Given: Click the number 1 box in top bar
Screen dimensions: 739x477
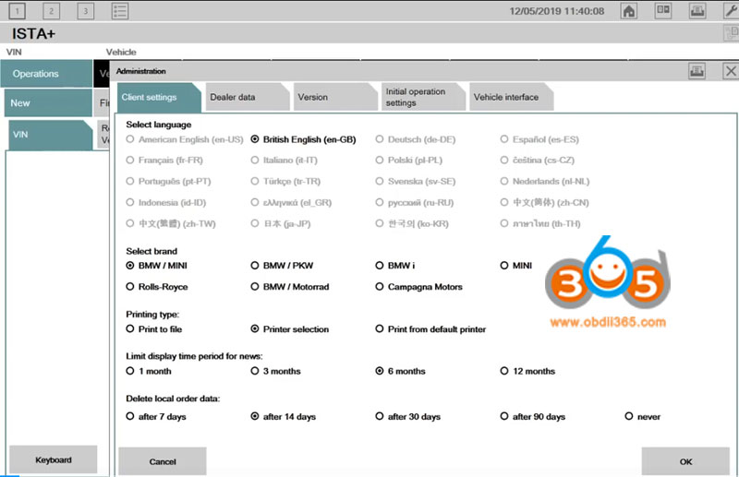Looking at the screenshot, I should click(x=17, y=11).
